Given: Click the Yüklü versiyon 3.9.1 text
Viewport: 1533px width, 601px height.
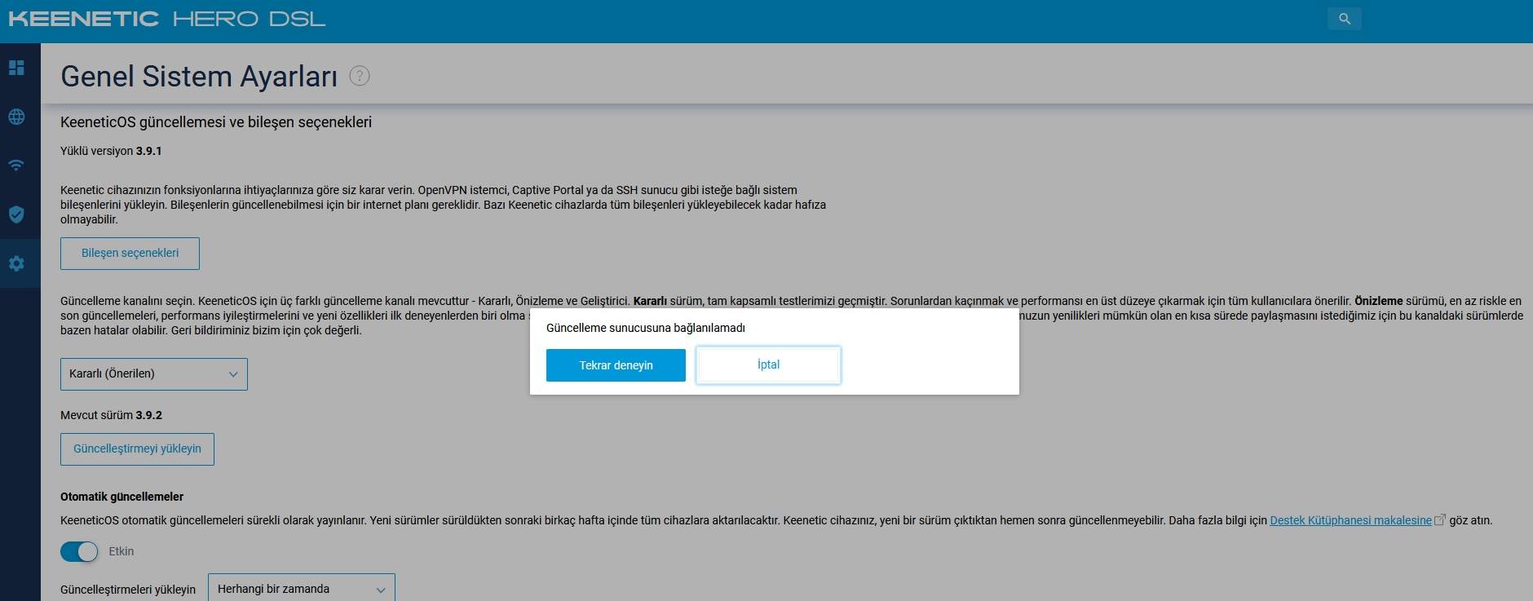Looking at the screenshot, I should 111,151.
